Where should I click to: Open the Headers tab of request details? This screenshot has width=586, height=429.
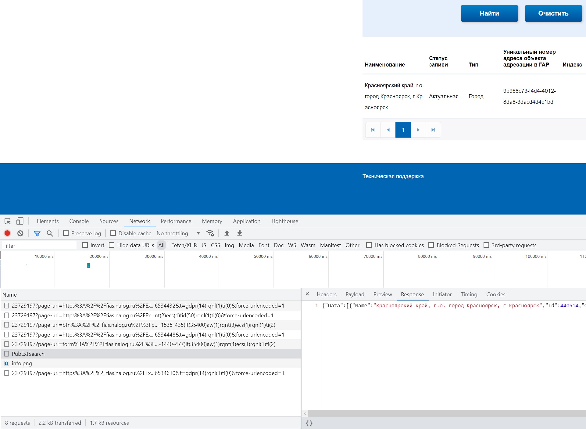[327, 294]
